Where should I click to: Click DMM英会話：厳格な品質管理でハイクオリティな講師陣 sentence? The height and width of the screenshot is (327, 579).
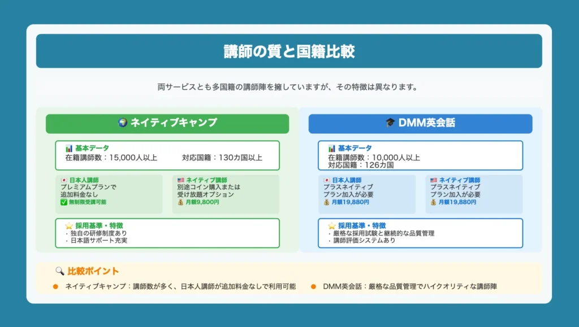[x=410, y=286]
